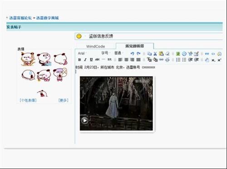Image resolution: width=227 pixels, height=169 pixels.
Task: Open the 字号 font size dropdown
Action: coord(105,53)
